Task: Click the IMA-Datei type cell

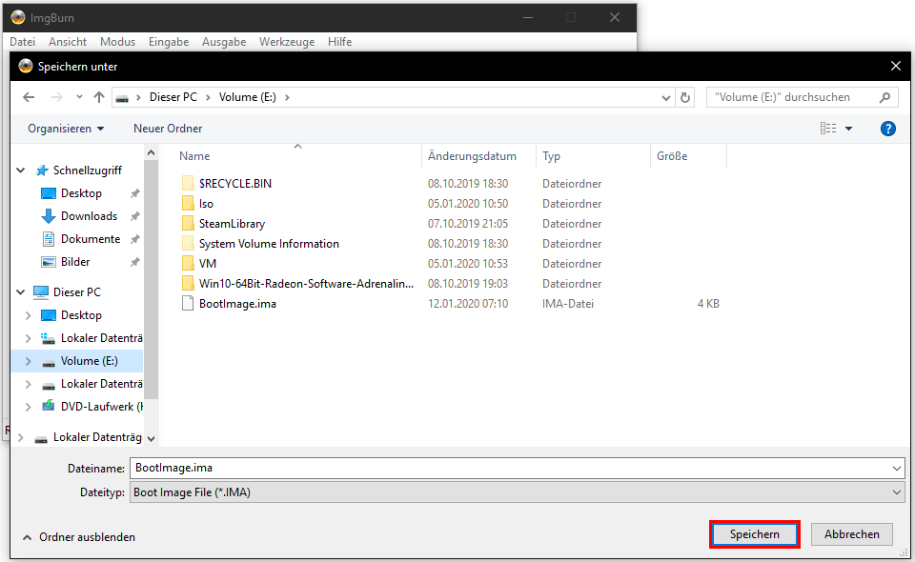Action: click(x=568, y=304)
